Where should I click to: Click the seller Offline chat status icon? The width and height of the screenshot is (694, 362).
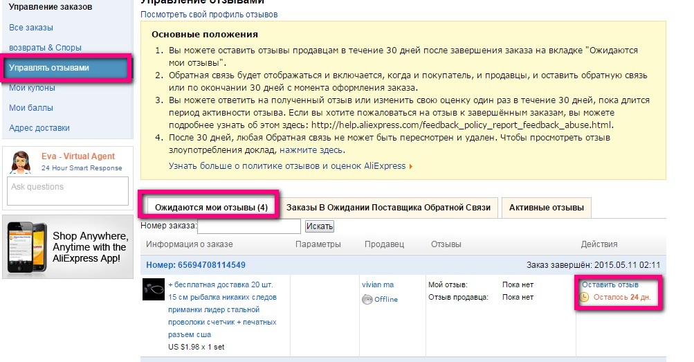tap(367, 299)
